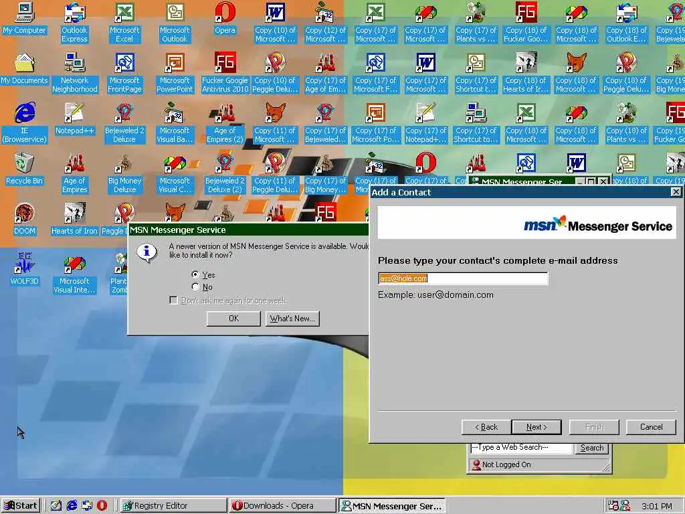Click the contact e-mail address field
This screenshot has width=685, height=514.
point(463,278)
